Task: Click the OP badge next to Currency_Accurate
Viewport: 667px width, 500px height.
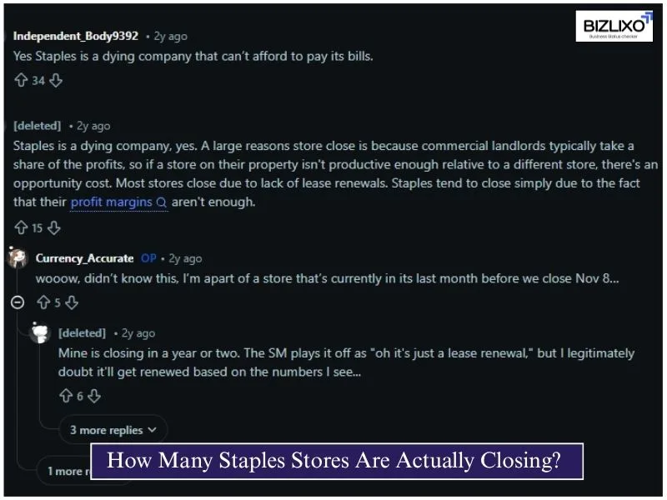Action: [148, 258]
